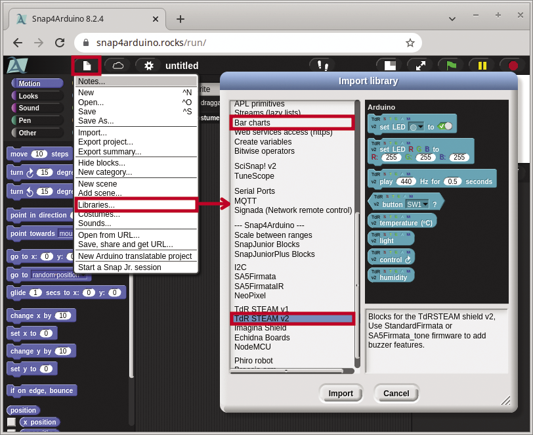The image size is (533, 435).
Task: Choose Save As... from the menu
Action: tap(136, 121)
